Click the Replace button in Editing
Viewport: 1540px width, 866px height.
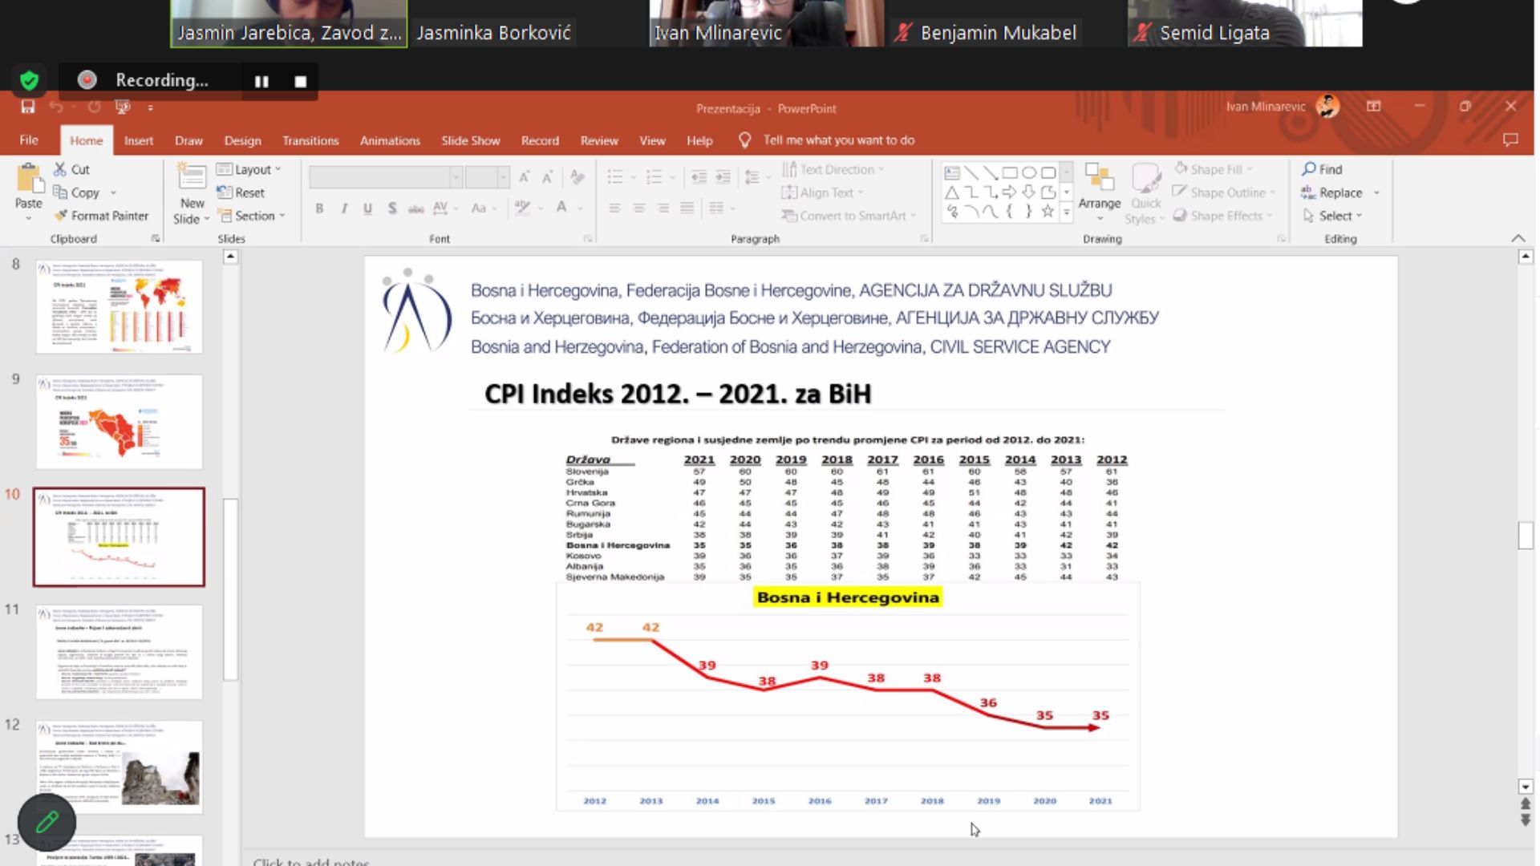coord(1339,192)
